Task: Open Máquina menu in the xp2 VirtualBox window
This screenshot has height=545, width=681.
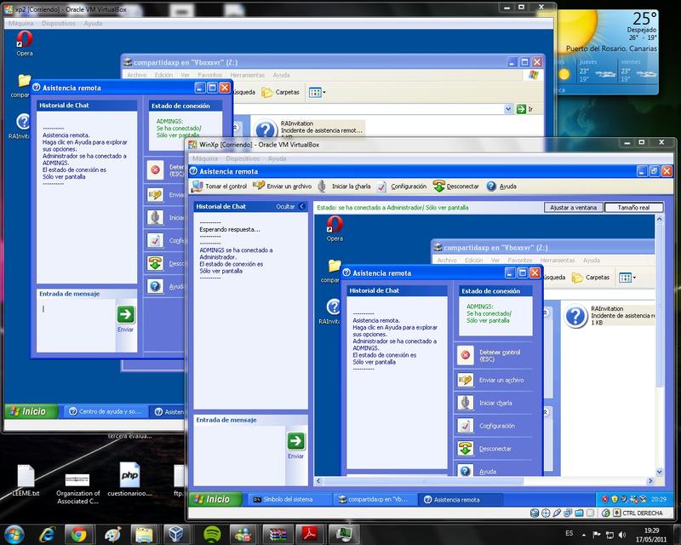Action: point(20,23)
